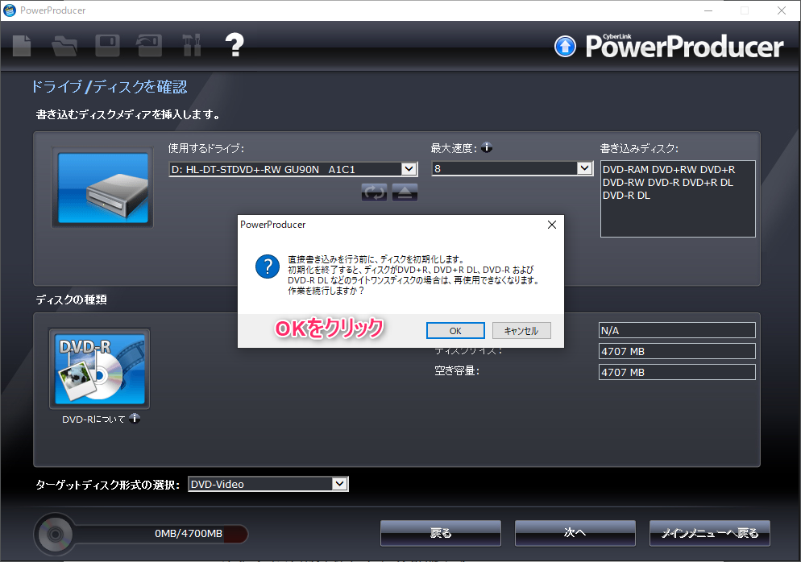Click メインメニューへ戻る button
The height and width of the screenshot is (562, 801).
(710, 533)
